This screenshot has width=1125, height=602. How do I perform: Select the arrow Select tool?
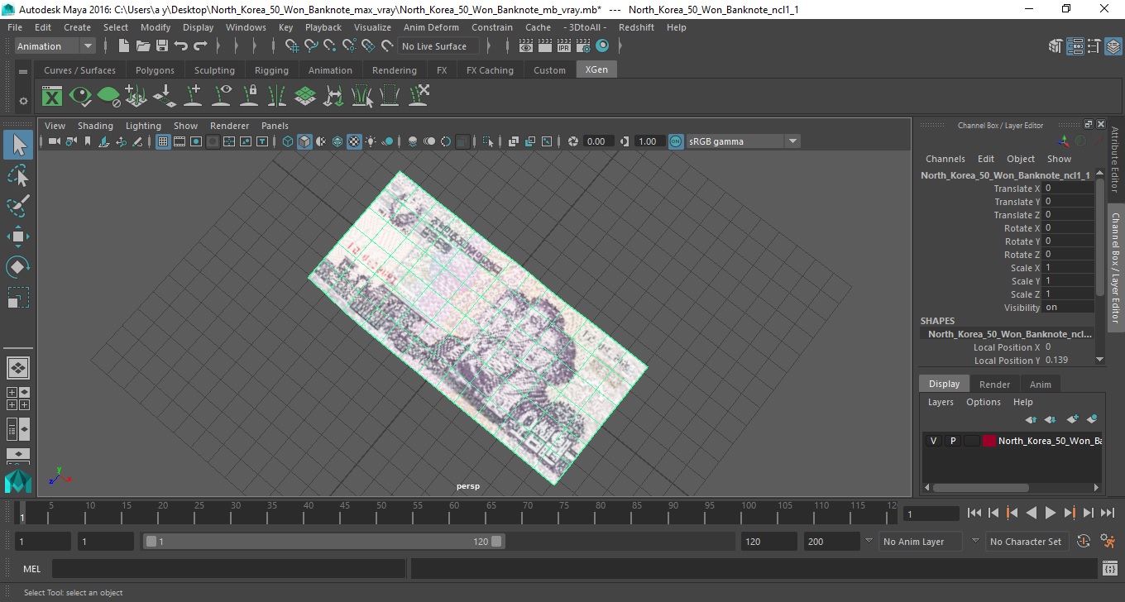[x=18, y=146]
